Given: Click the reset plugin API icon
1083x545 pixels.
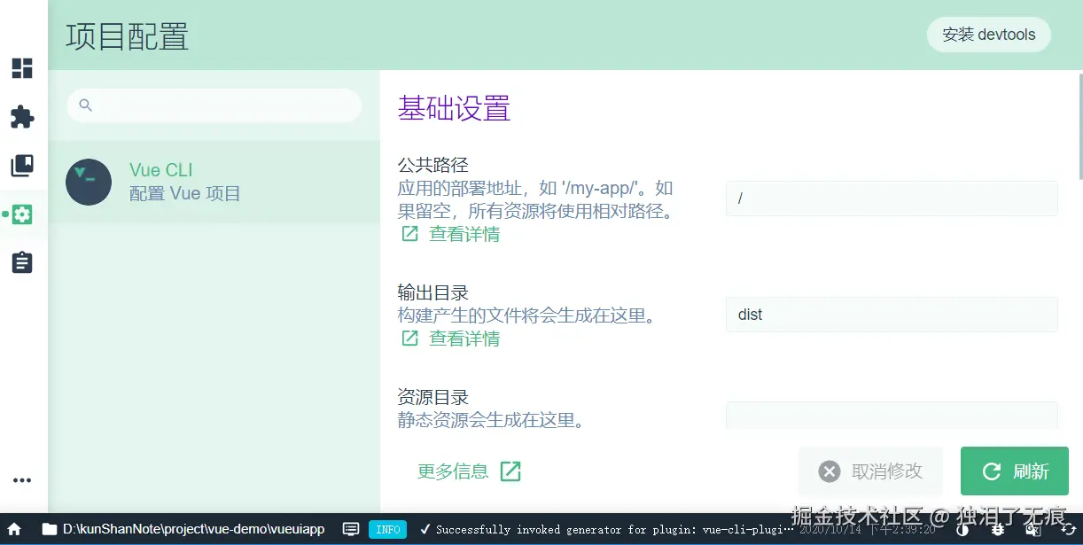Looking at the screenshot, I should click(1068, 529).
